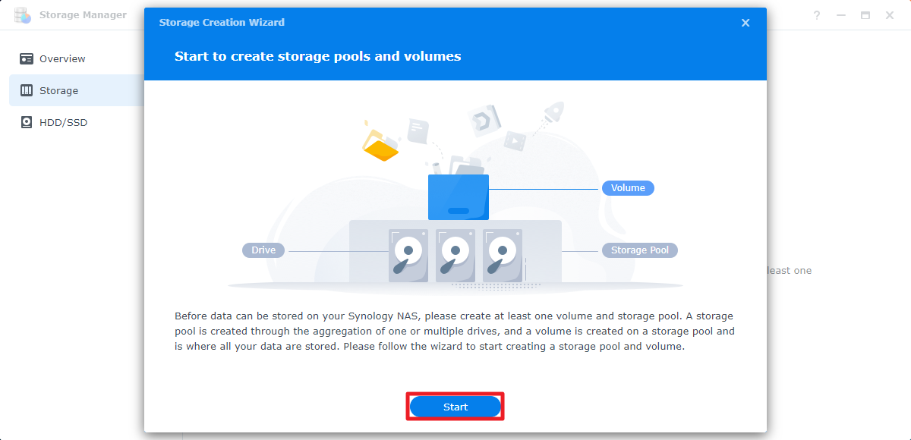Select the Storage sidebar item

(58, 90)
